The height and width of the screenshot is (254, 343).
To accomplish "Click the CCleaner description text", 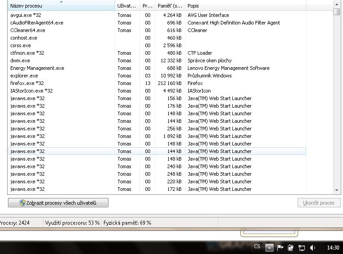I will (x=197, y=30).
